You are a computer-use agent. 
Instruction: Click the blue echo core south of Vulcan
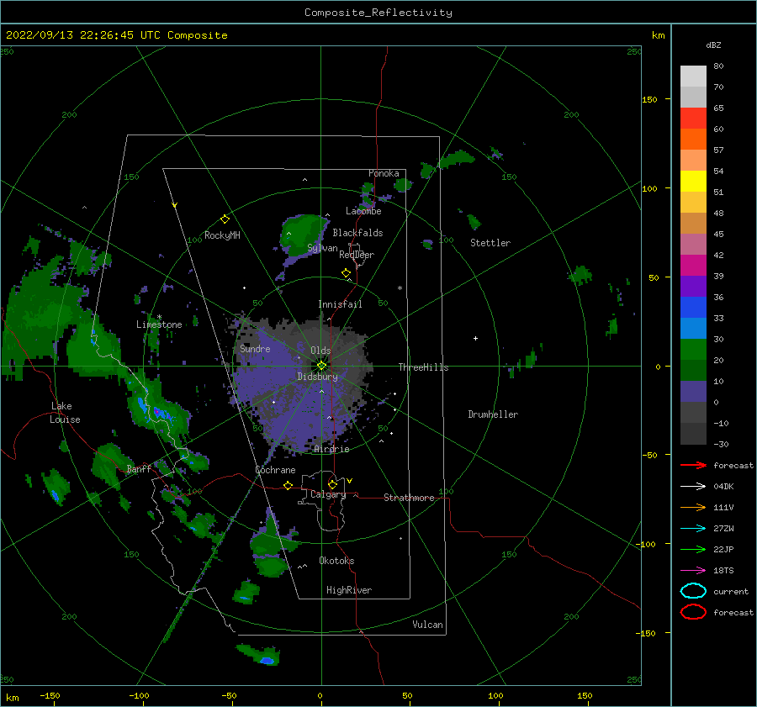click(x=267, y=660)
